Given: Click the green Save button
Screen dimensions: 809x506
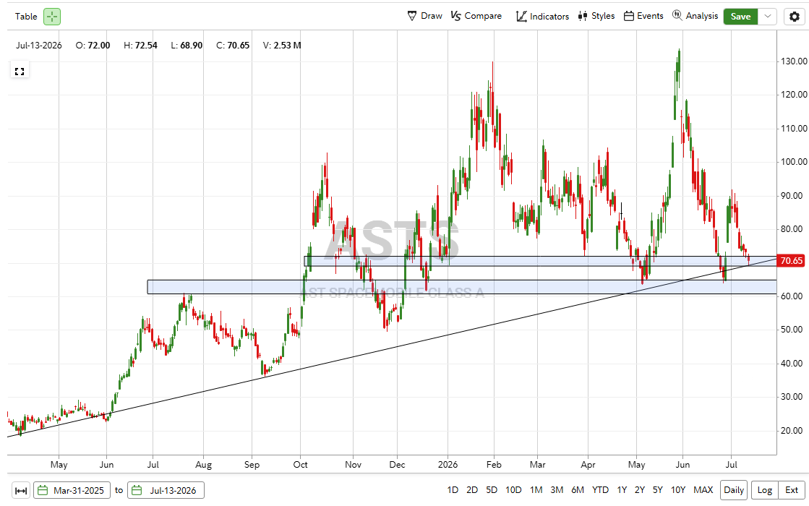Looking at the screenshot, I should [740, 17].
